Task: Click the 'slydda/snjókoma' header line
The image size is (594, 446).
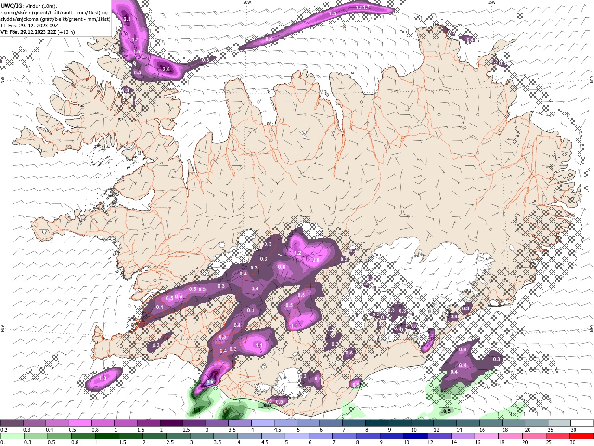Action: click(x=55, y=19)
